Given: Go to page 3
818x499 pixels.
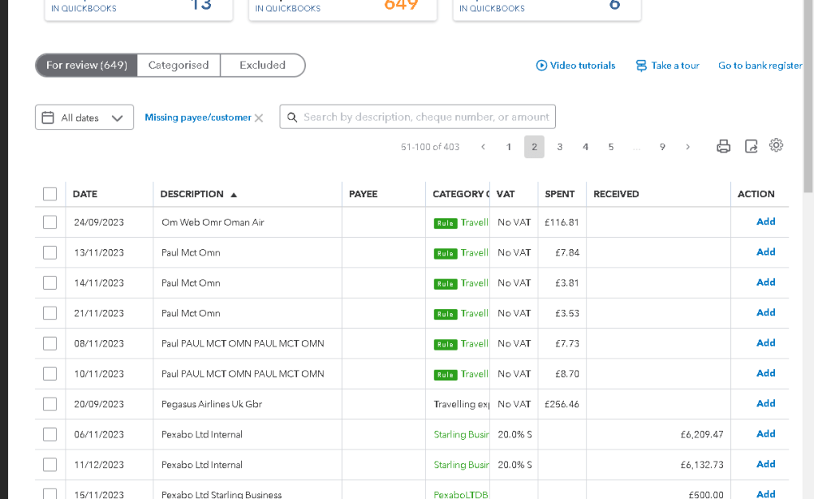Looking at the screenshot, I should pos(560,147).
